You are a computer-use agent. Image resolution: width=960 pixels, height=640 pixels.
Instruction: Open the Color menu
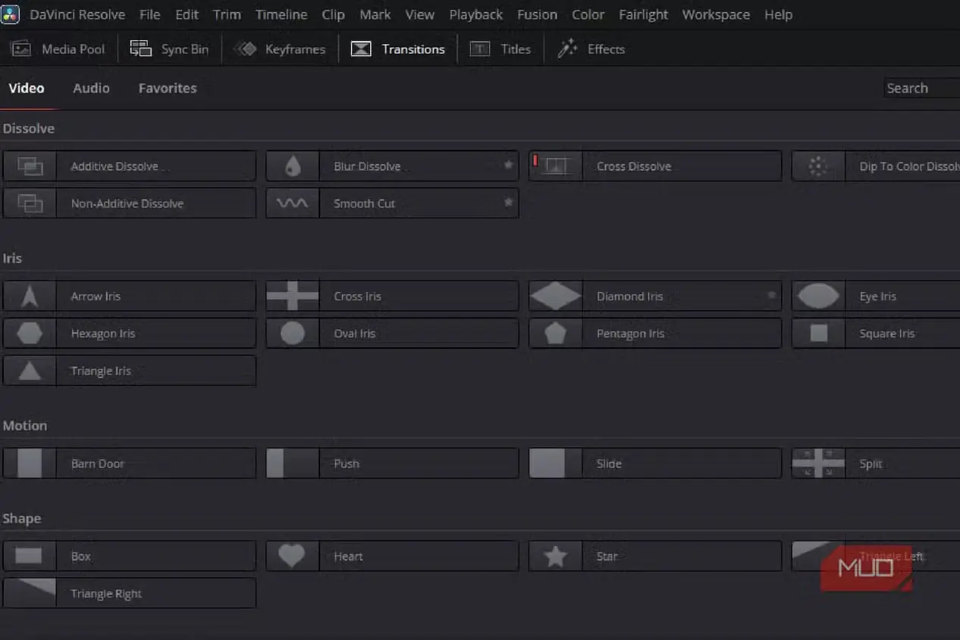click(x=588, y=14)
